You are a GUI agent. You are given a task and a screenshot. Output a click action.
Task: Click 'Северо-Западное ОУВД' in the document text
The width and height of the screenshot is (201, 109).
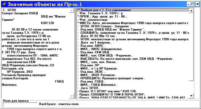20,13
